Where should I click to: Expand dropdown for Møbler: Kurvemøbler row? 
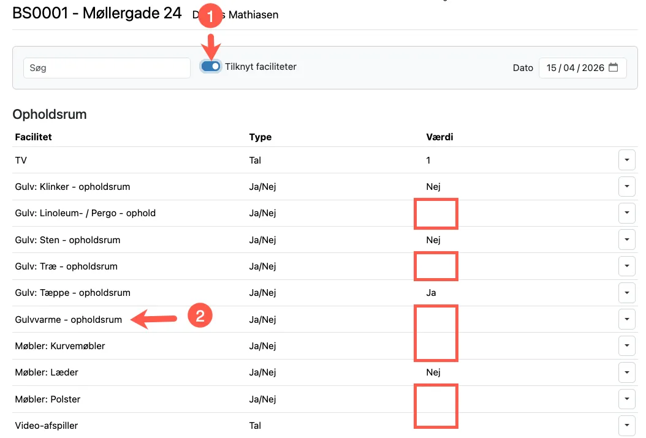(626, 346)
